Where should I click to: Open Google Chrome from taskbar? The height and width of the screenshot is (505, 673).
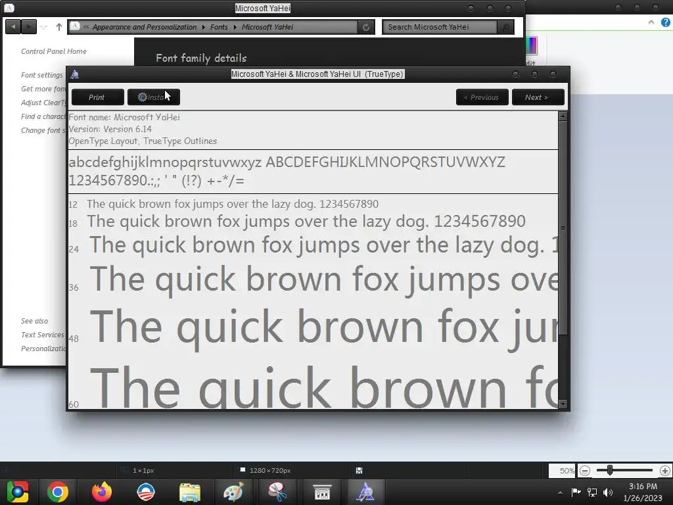pyautogui.click(x=58, y=492)
